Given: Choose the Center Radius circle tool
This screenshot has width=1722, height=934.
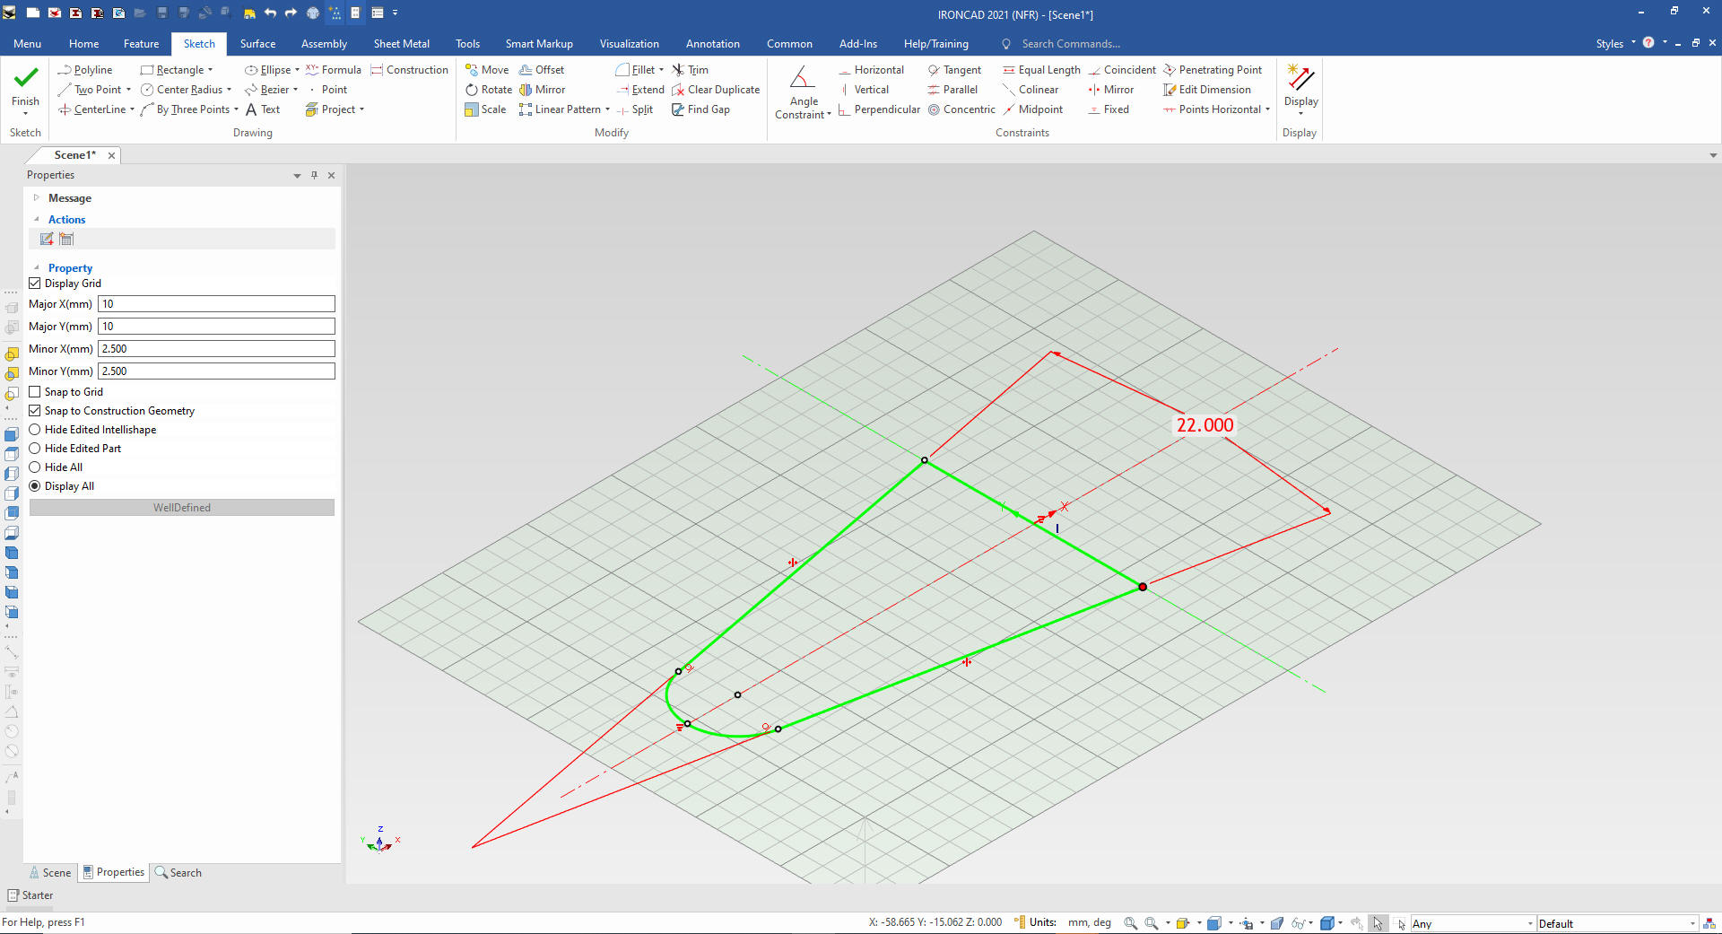Looking at the screenshot, I should tap(181, 90).
